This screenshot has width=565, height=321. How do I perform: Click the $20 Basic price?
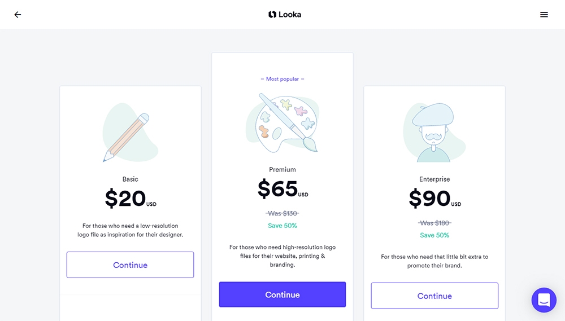pos(126,199)
